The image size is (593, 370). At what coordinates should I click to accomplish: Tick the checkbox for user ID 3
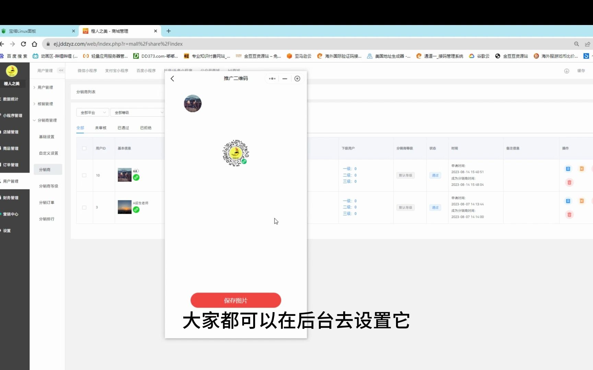[x=84, y=208]
